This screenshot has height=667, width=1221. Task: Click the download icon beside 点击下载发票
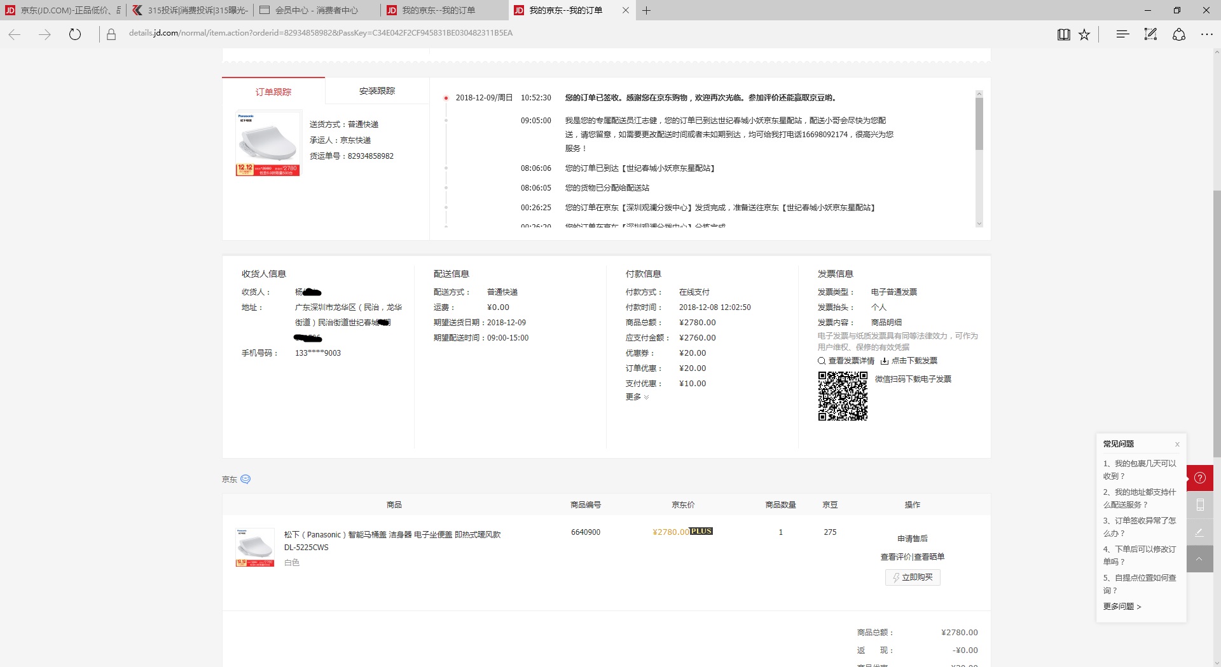click(885, 361)
